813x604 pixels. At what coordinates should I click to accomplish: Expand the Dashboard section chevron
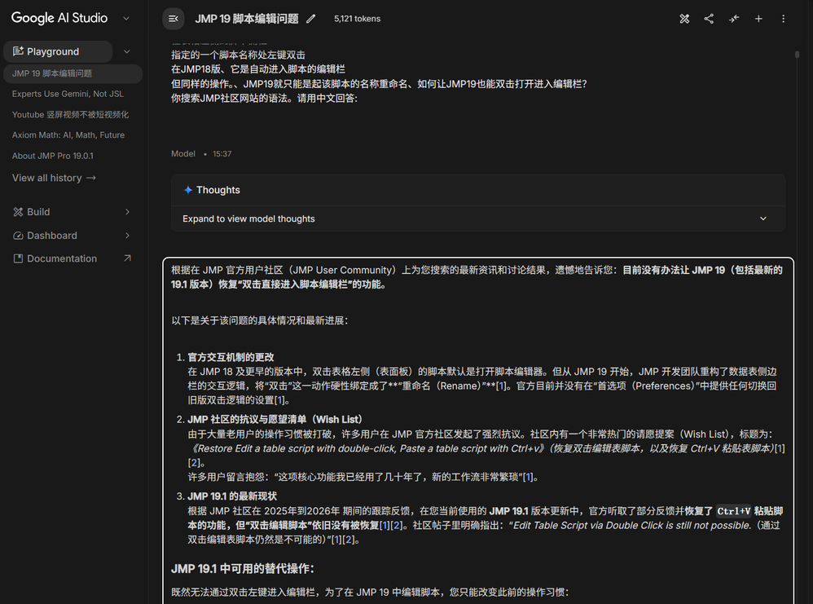coord(128,236)
